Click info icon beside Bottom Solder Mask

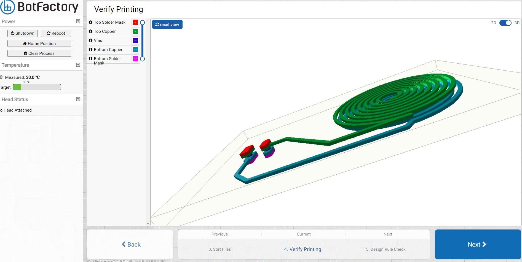[x=90, y=59]
